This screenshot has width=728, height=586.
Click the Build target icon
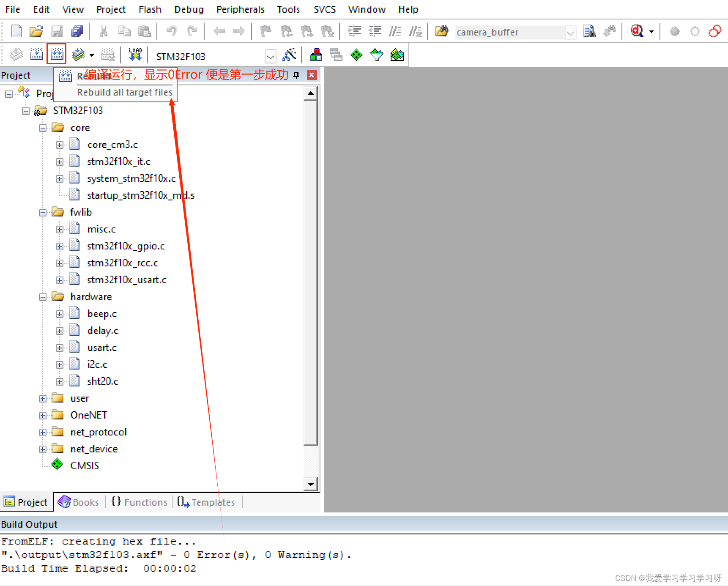tap(37, 55)
